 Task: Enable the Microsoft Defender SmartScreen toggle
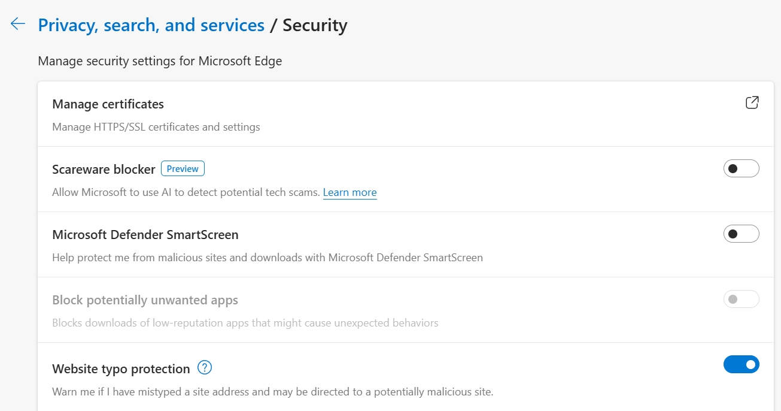point(741,234)
